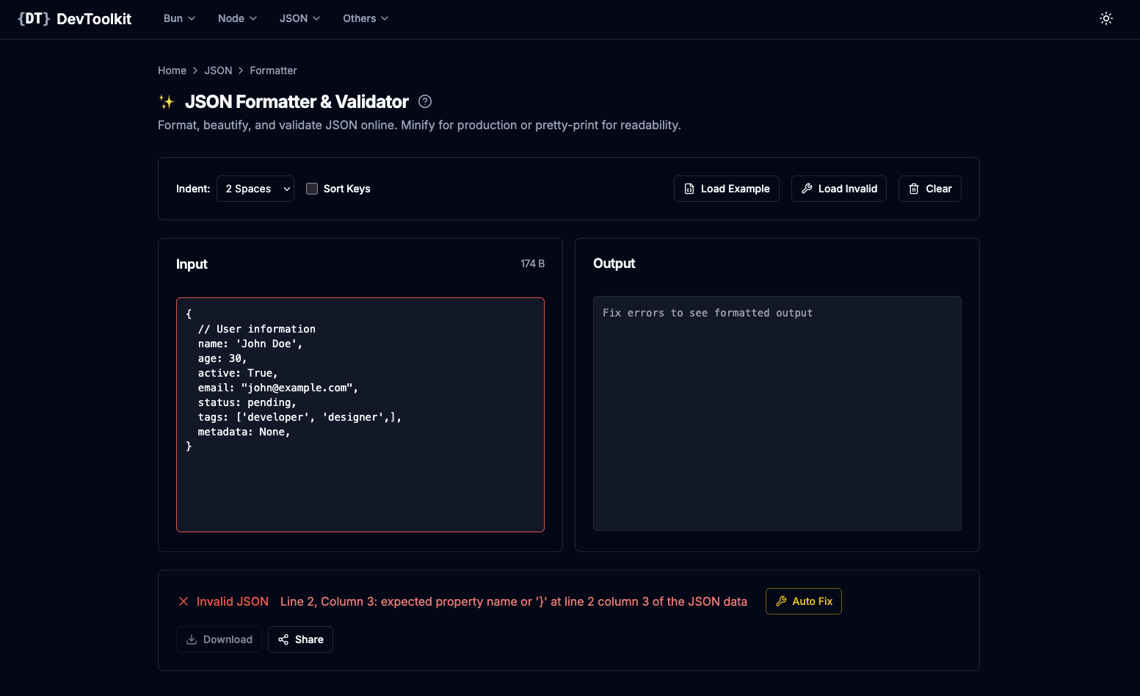Open the JSON Formatter help tooltip

click(424, 101)
